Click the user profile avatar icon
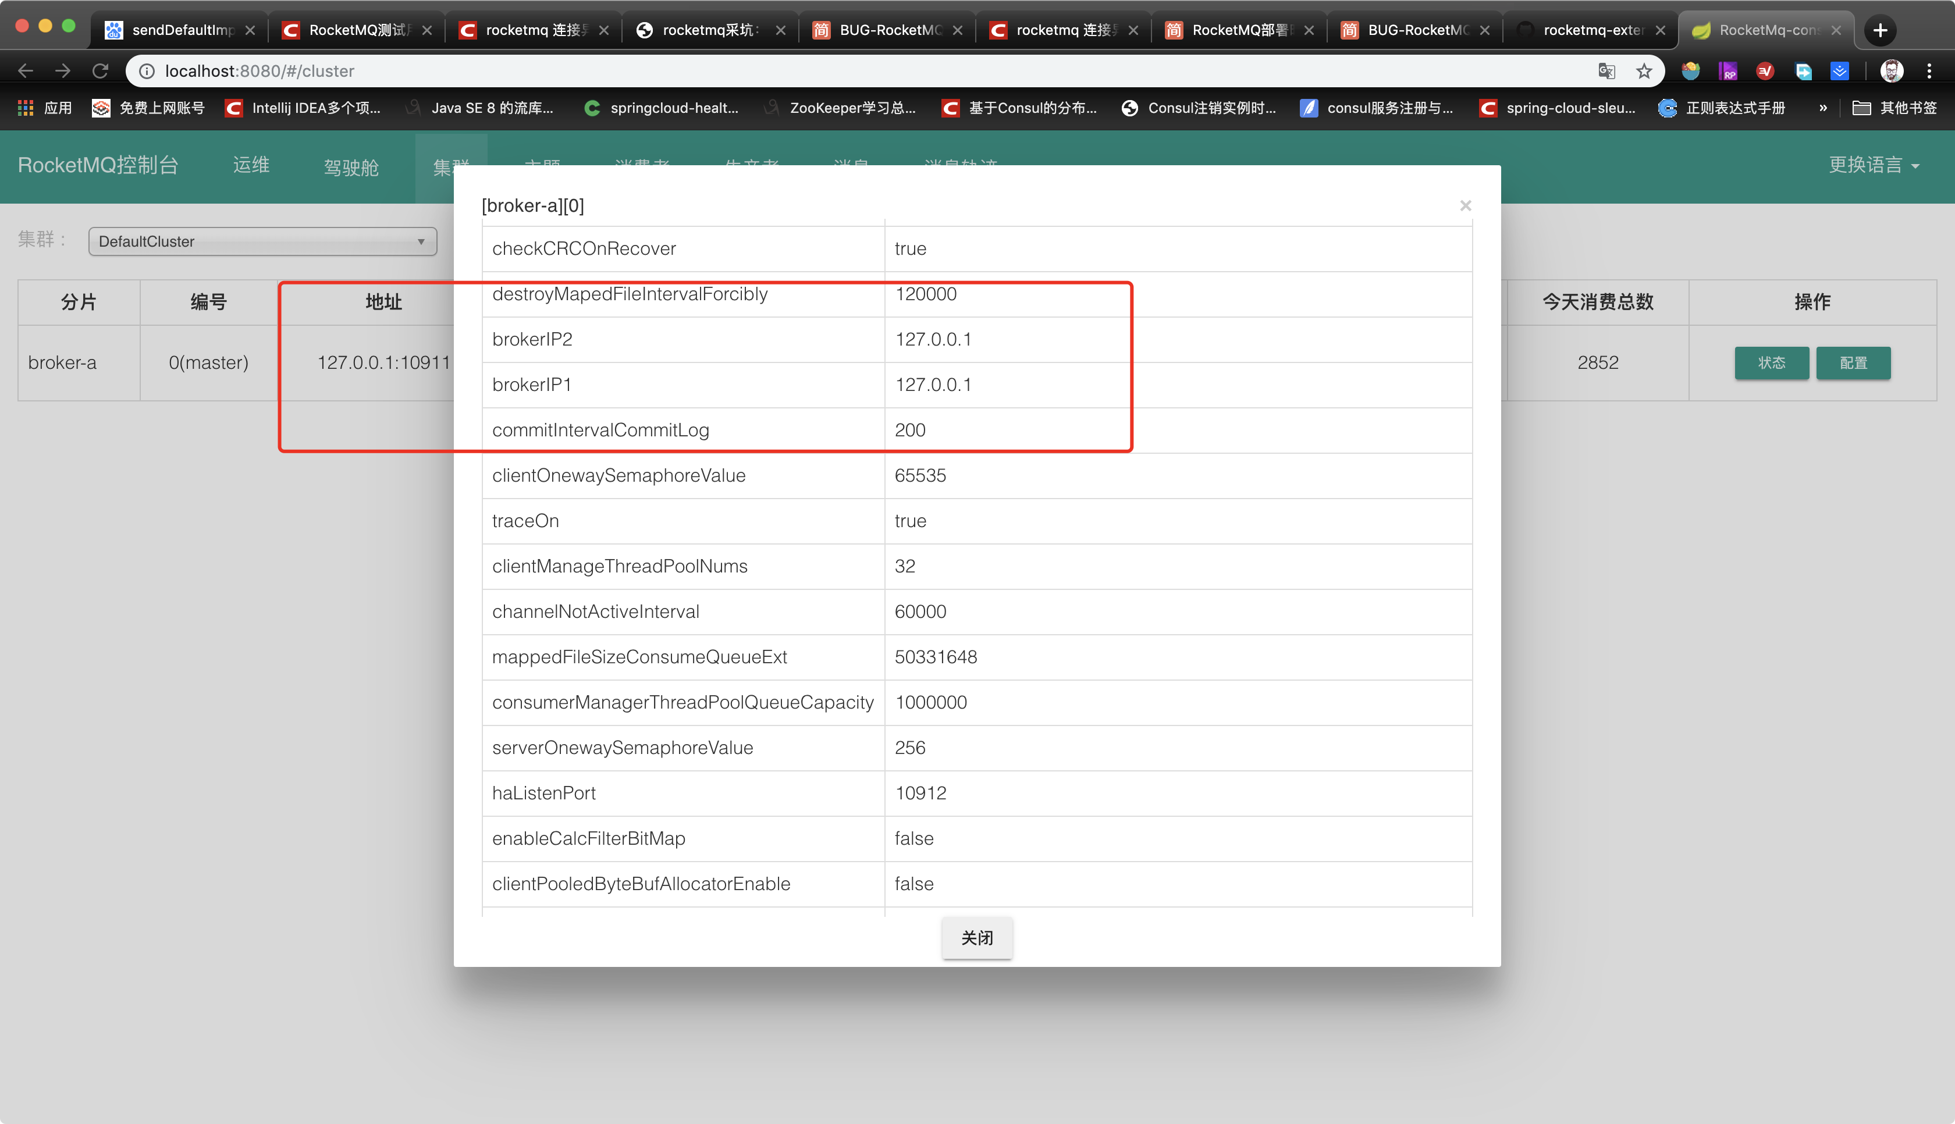This screenshot has height=1124, width=1955. (x=1892, y=71)
